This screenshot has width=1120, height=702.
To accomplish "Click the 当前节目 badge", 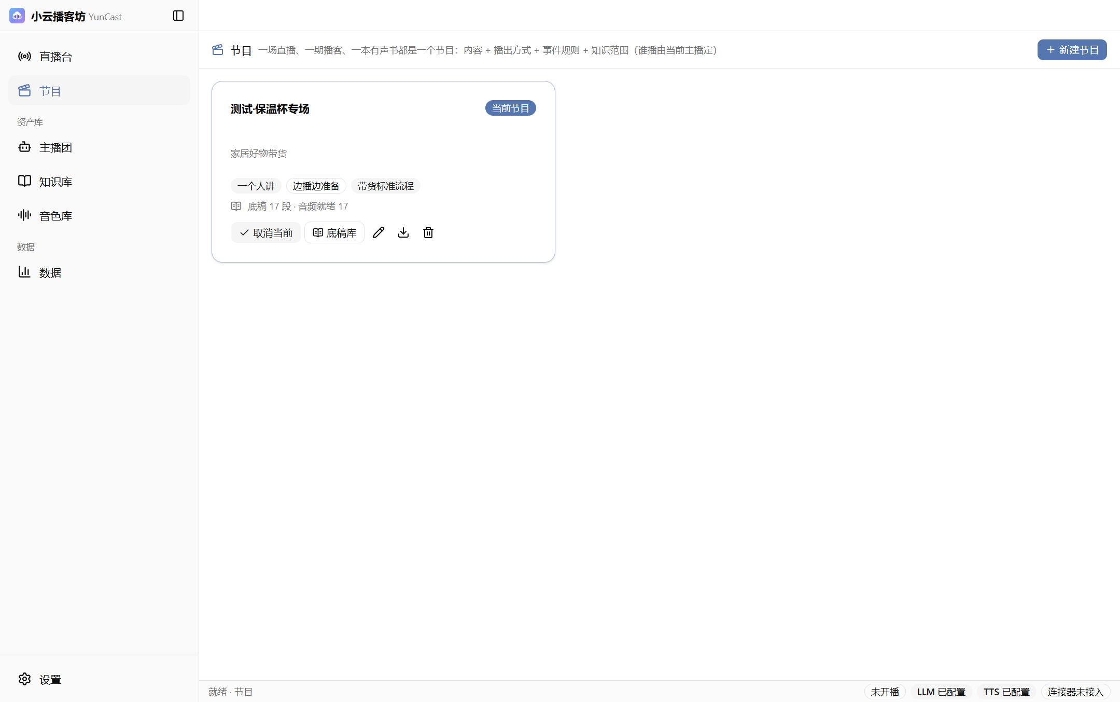I will [x=511, y=108].
